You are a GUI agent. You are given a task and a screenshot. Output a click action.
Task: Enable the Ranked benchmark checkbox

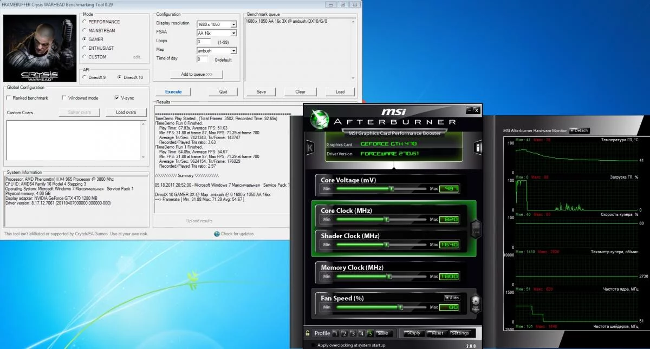(x=9, y=98)
